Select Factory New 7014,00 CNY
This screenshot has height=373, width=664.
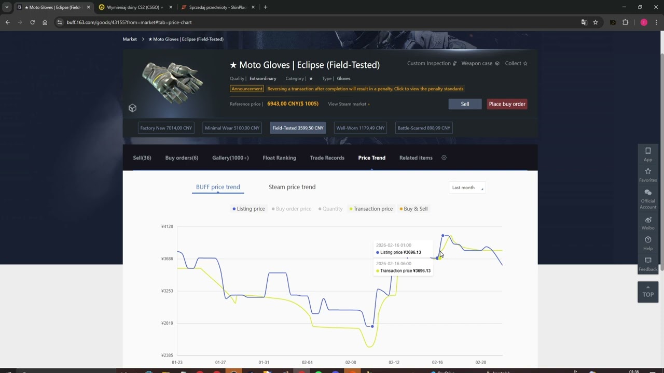coord(166,128)
